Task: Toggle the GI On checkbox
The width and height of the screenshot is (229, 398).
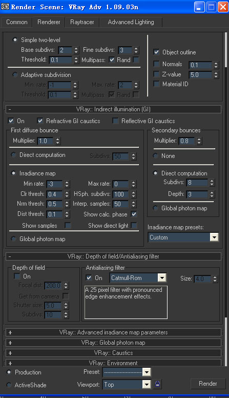Action: tap(11, 121)
